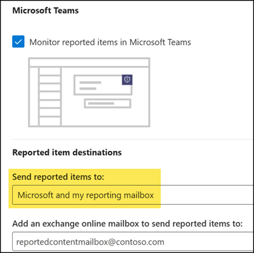Open the Send reported items to dropdown
The height and width of the screenshot is (253, 254).
click(133, 195)
